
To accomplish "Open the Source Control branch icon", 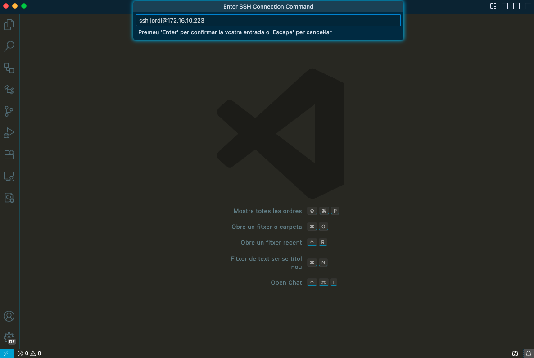I will click(9, 111).
